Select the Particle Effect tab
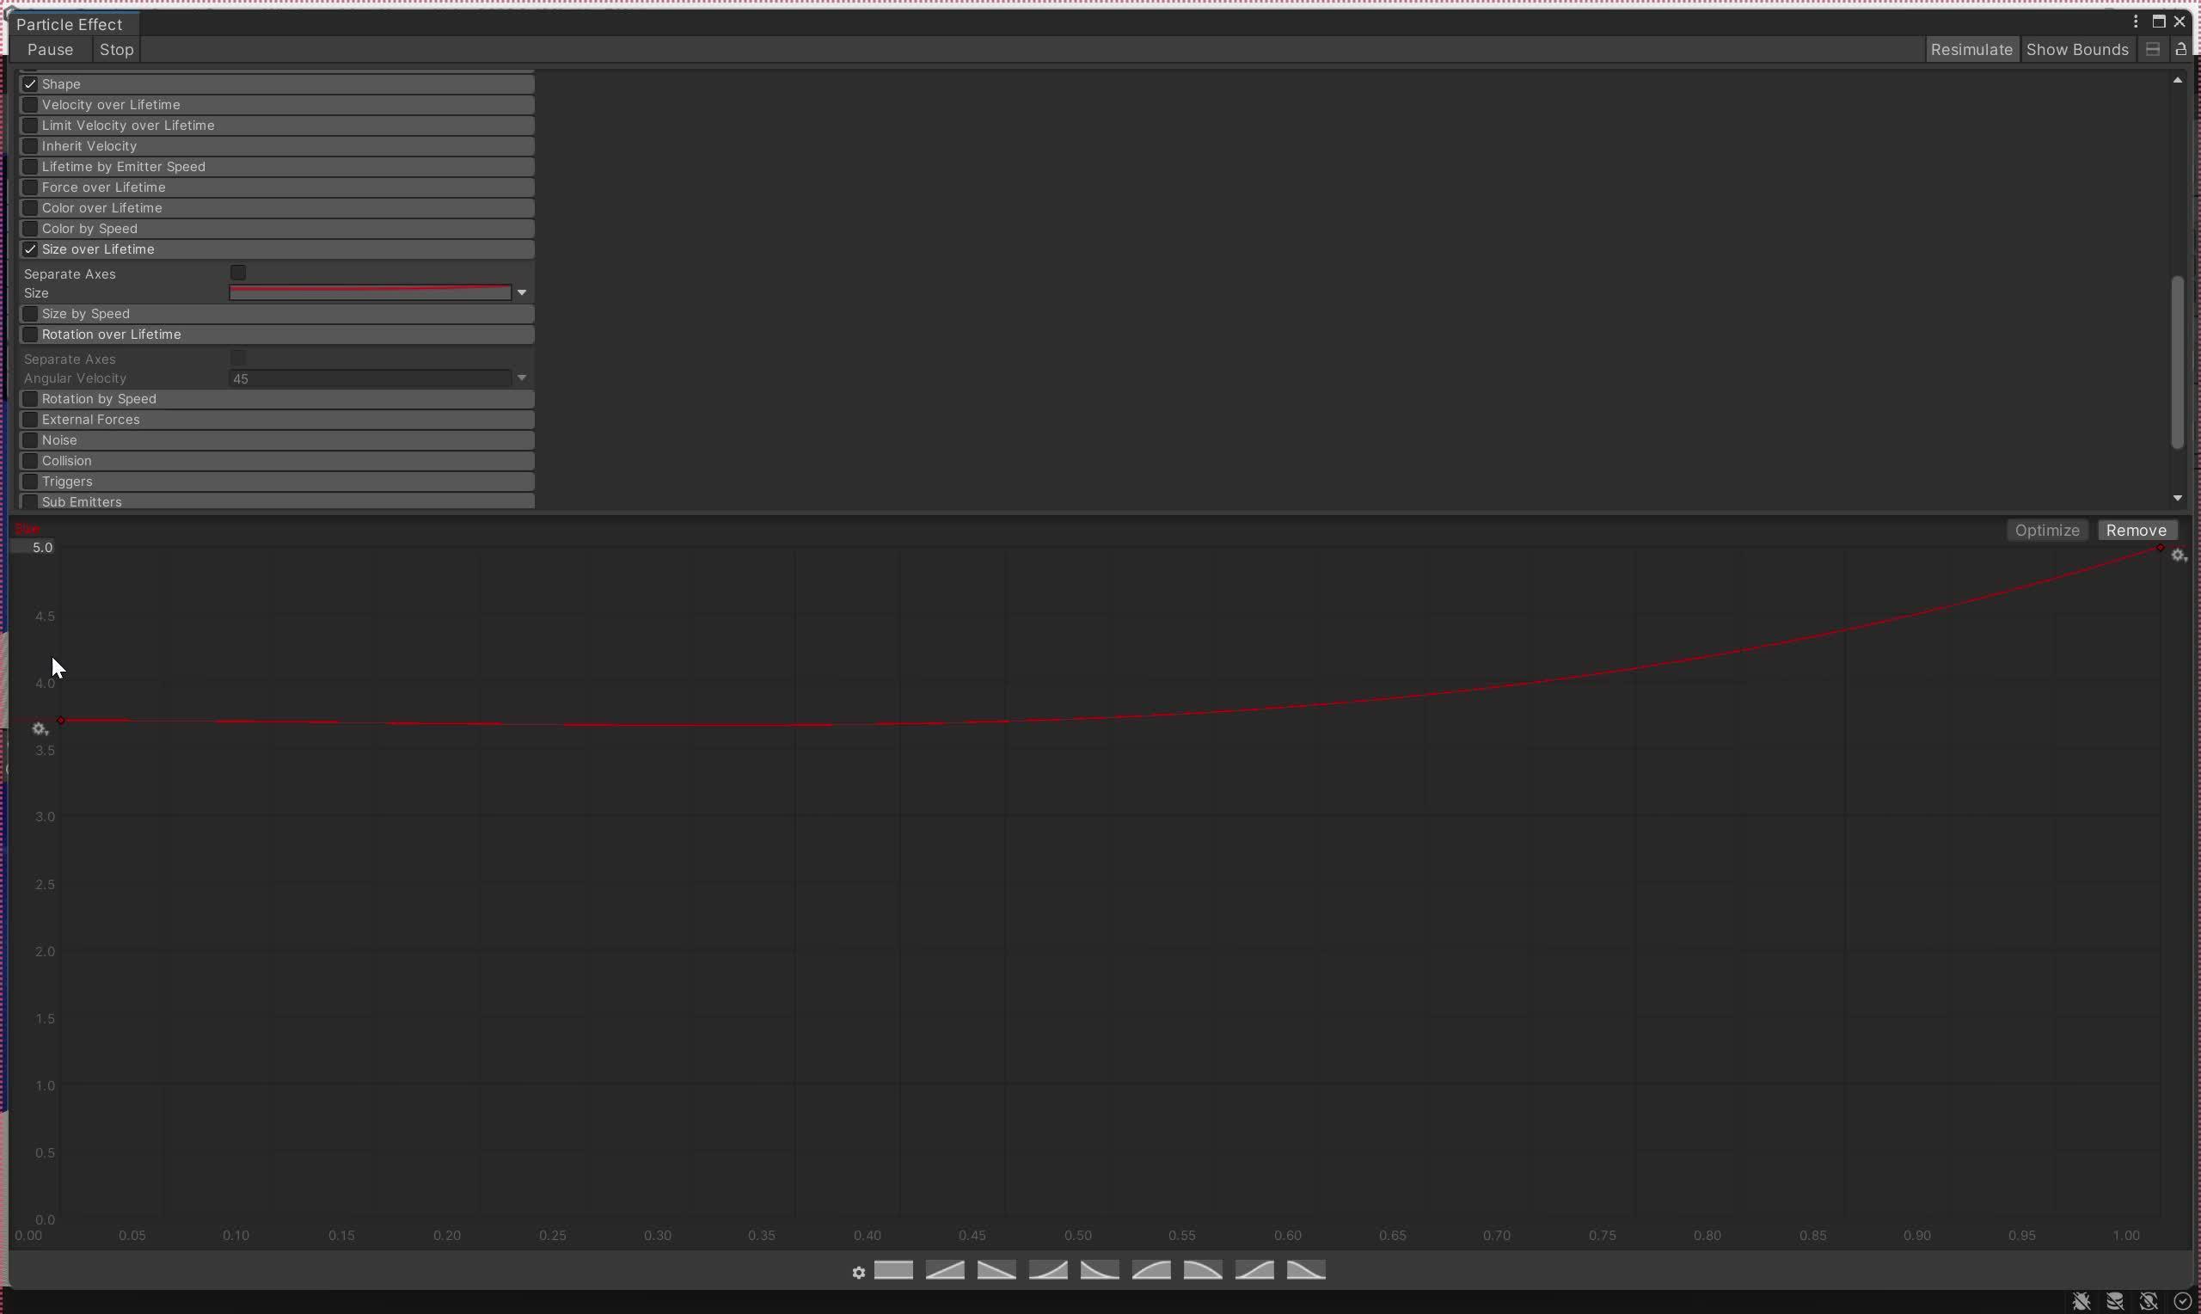Image resolution: width=2201 pixels, height=1314 pixels. (x=69, y=24)
